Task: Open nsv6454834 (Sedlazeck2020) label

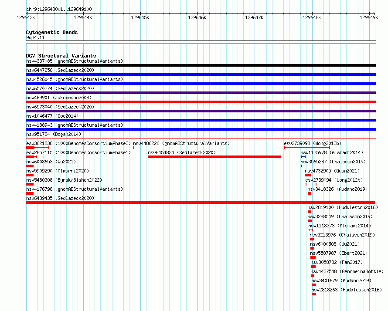Action: click(182, 152)
